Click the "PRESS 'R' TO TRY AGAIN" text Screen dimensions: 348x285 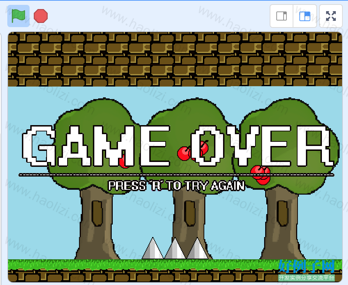point(177,186)
